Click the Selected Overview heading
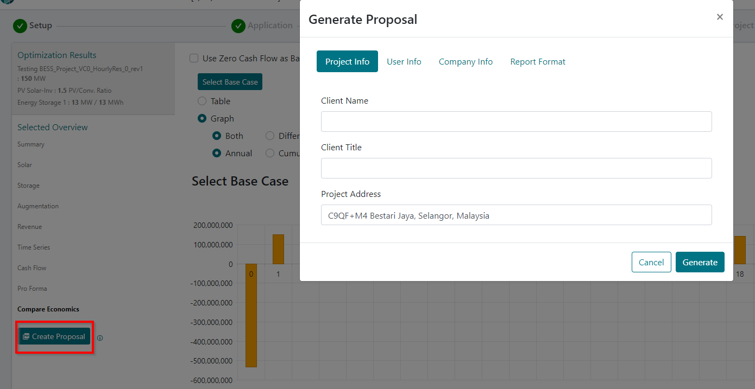 (53, 127)
